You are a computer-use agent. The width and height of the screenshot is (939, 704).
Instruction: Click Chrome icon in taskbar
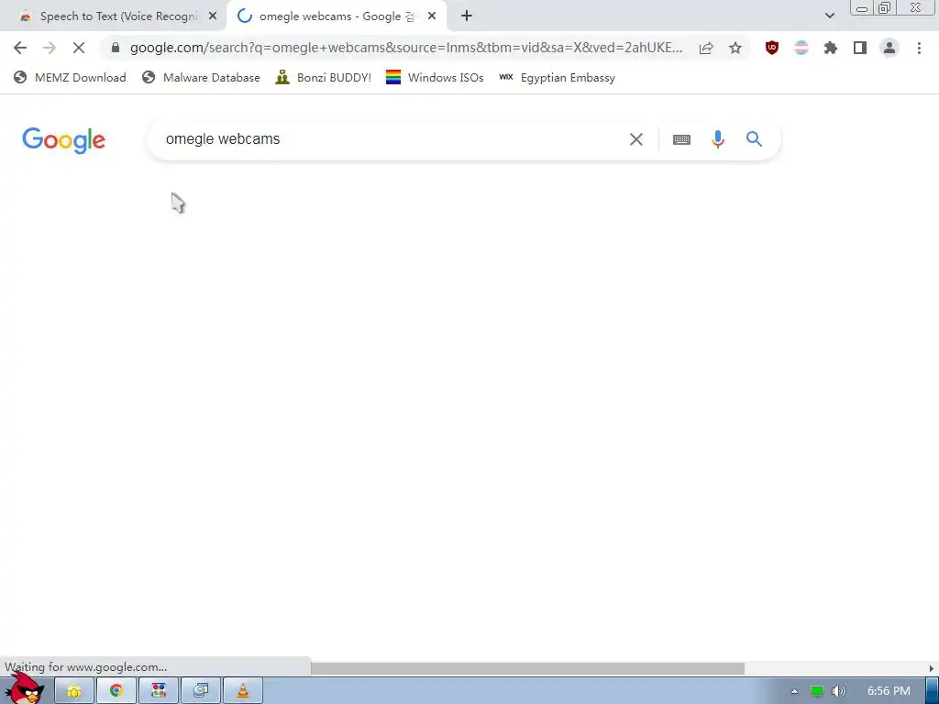pyautogui.click(x=116, y=691)
